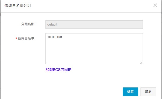The height and width of the screenshot is (99, 162).
Task: Click the 分组名称 field label
Action: [x=28, y=24]
